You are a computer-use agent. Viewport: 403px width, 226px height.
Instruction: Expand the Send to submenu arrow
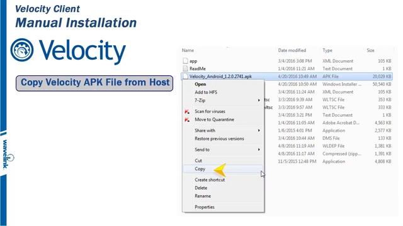pyautogui.click(x=259, y=149)
